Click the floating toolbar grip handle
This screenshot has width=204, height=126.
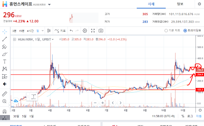28,97
